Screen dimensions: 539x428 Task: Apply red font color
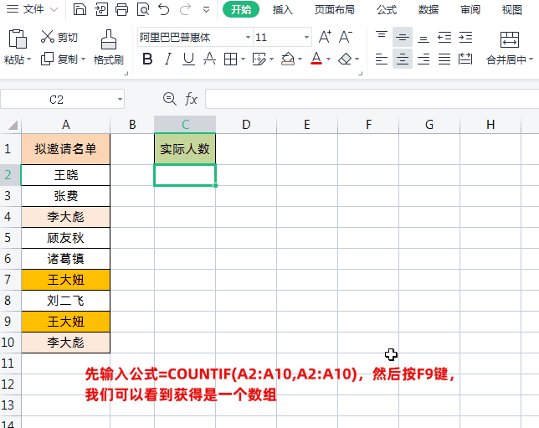click(316, 59)
